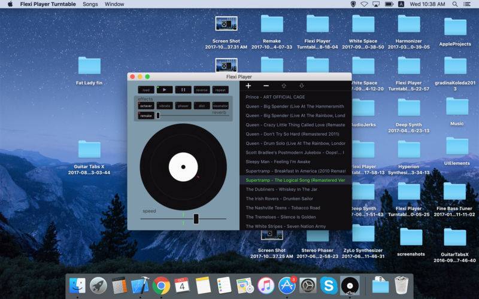Enable the octaver effect

[146, 106]
